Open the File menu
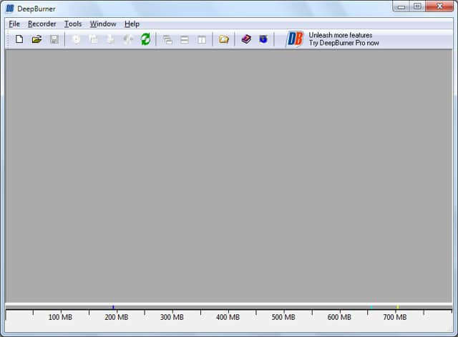 click(14, 24)
